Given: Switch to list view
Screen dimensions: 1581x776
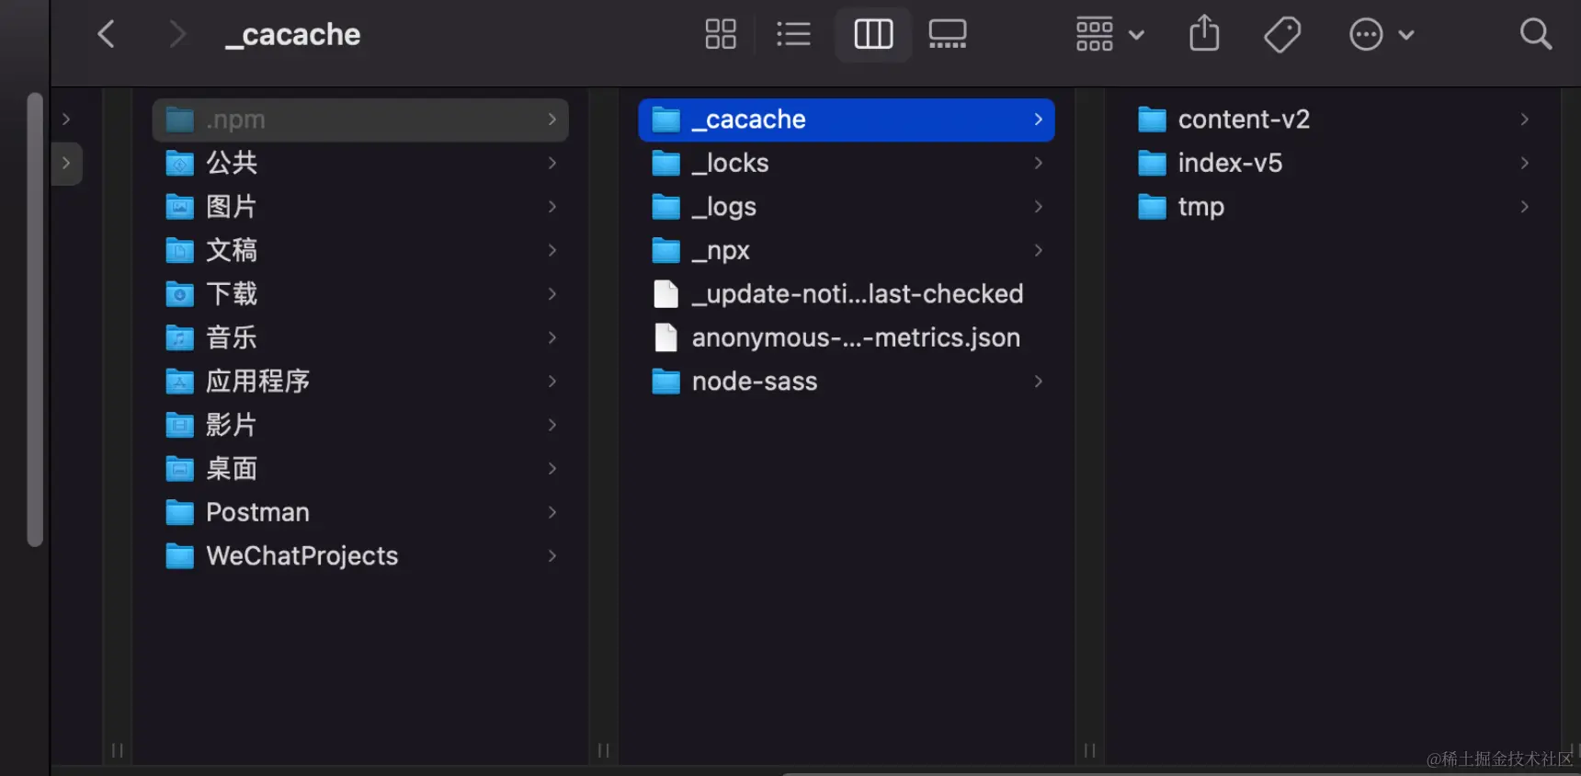Looking at the screenshot, I should point(793,35).
